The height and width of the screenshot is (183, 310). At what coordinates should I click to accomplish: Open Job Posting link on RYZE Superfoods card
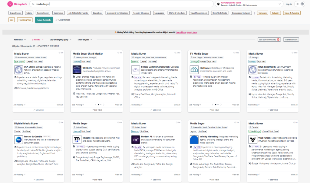click(254, 105)
